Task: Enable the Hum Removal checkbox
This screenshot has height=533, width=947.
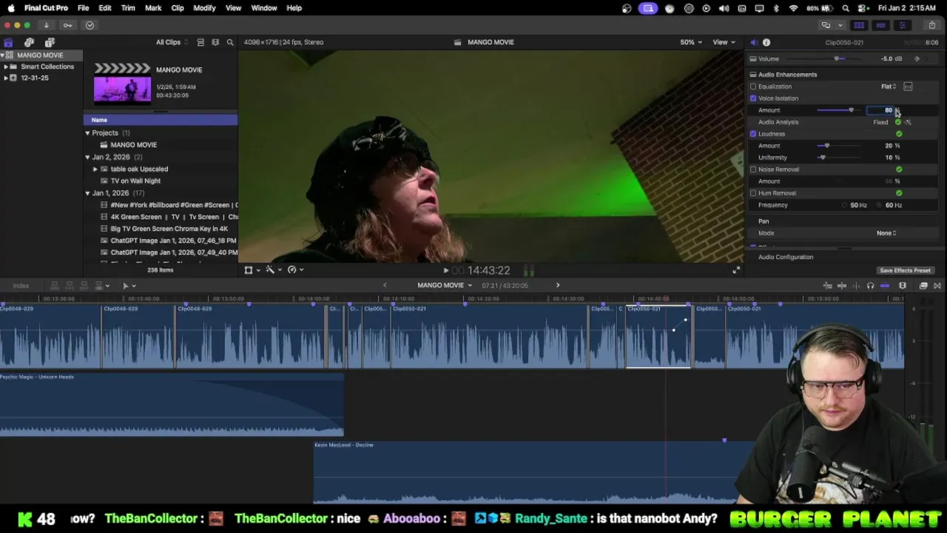Action: [753, 193]
